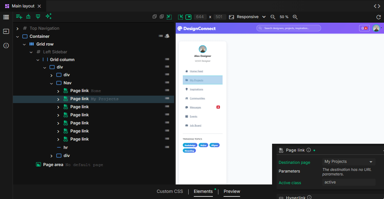The width and height of the screenshot is (384, 199).
Task: Click the AI sparkles icon in the tree toolbar
Action: [x=49, y=16]
